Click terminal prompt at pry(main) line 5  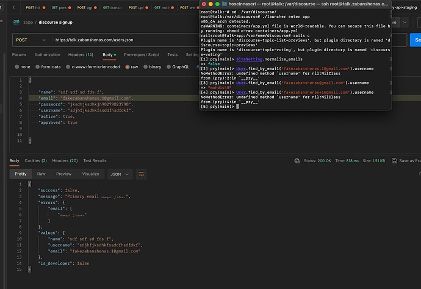click(x=237, y=107)
